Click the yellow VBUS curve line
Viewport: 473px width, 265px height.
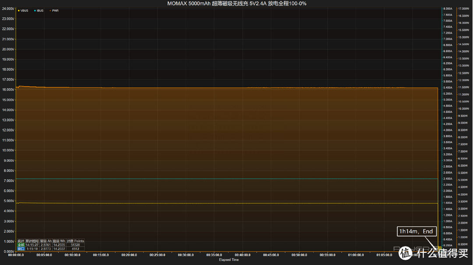[226, 203]
